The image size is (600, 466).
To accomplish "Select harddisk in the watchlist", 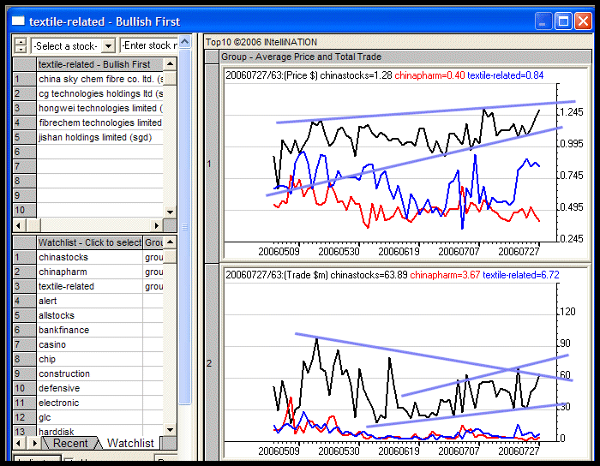I will tap(90, 431).
